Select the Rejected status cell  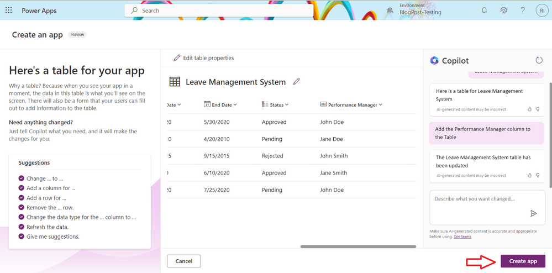(x=272, y=156)
